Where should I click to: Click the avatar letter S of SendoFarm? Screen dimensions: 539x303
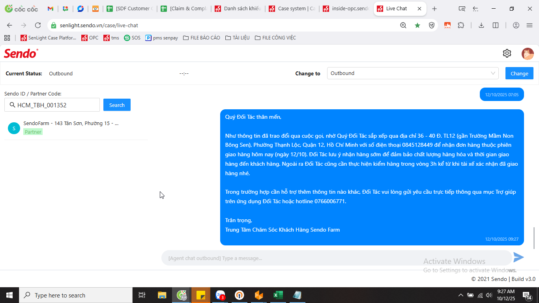(14, 128)
